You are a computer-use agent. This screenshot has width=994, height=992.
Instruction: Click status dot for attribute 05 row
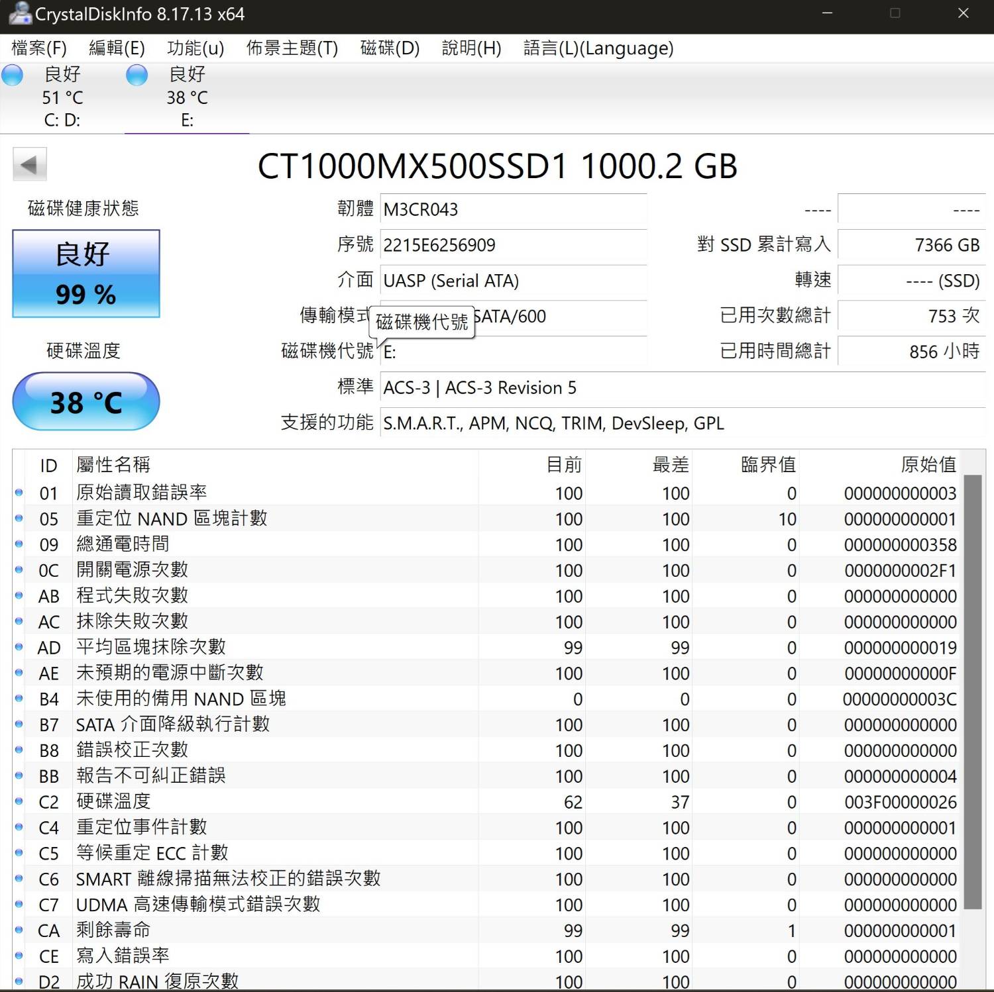(x=19, y=518)
